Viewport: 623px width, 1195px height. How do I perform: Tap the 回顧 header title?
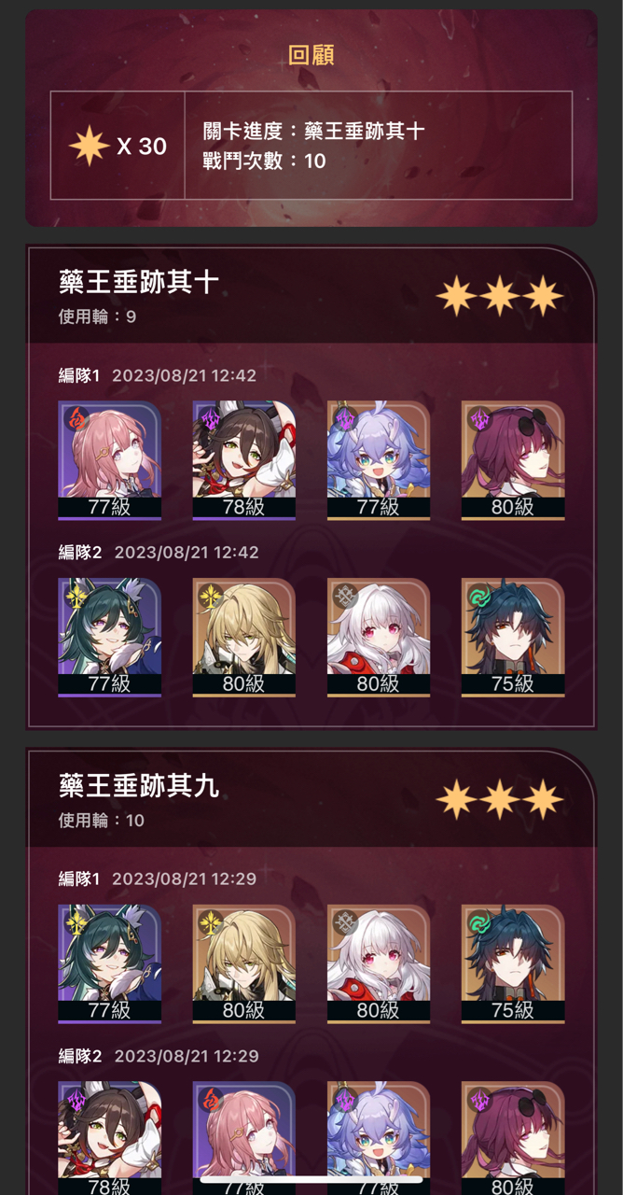[x=311, y=55]
